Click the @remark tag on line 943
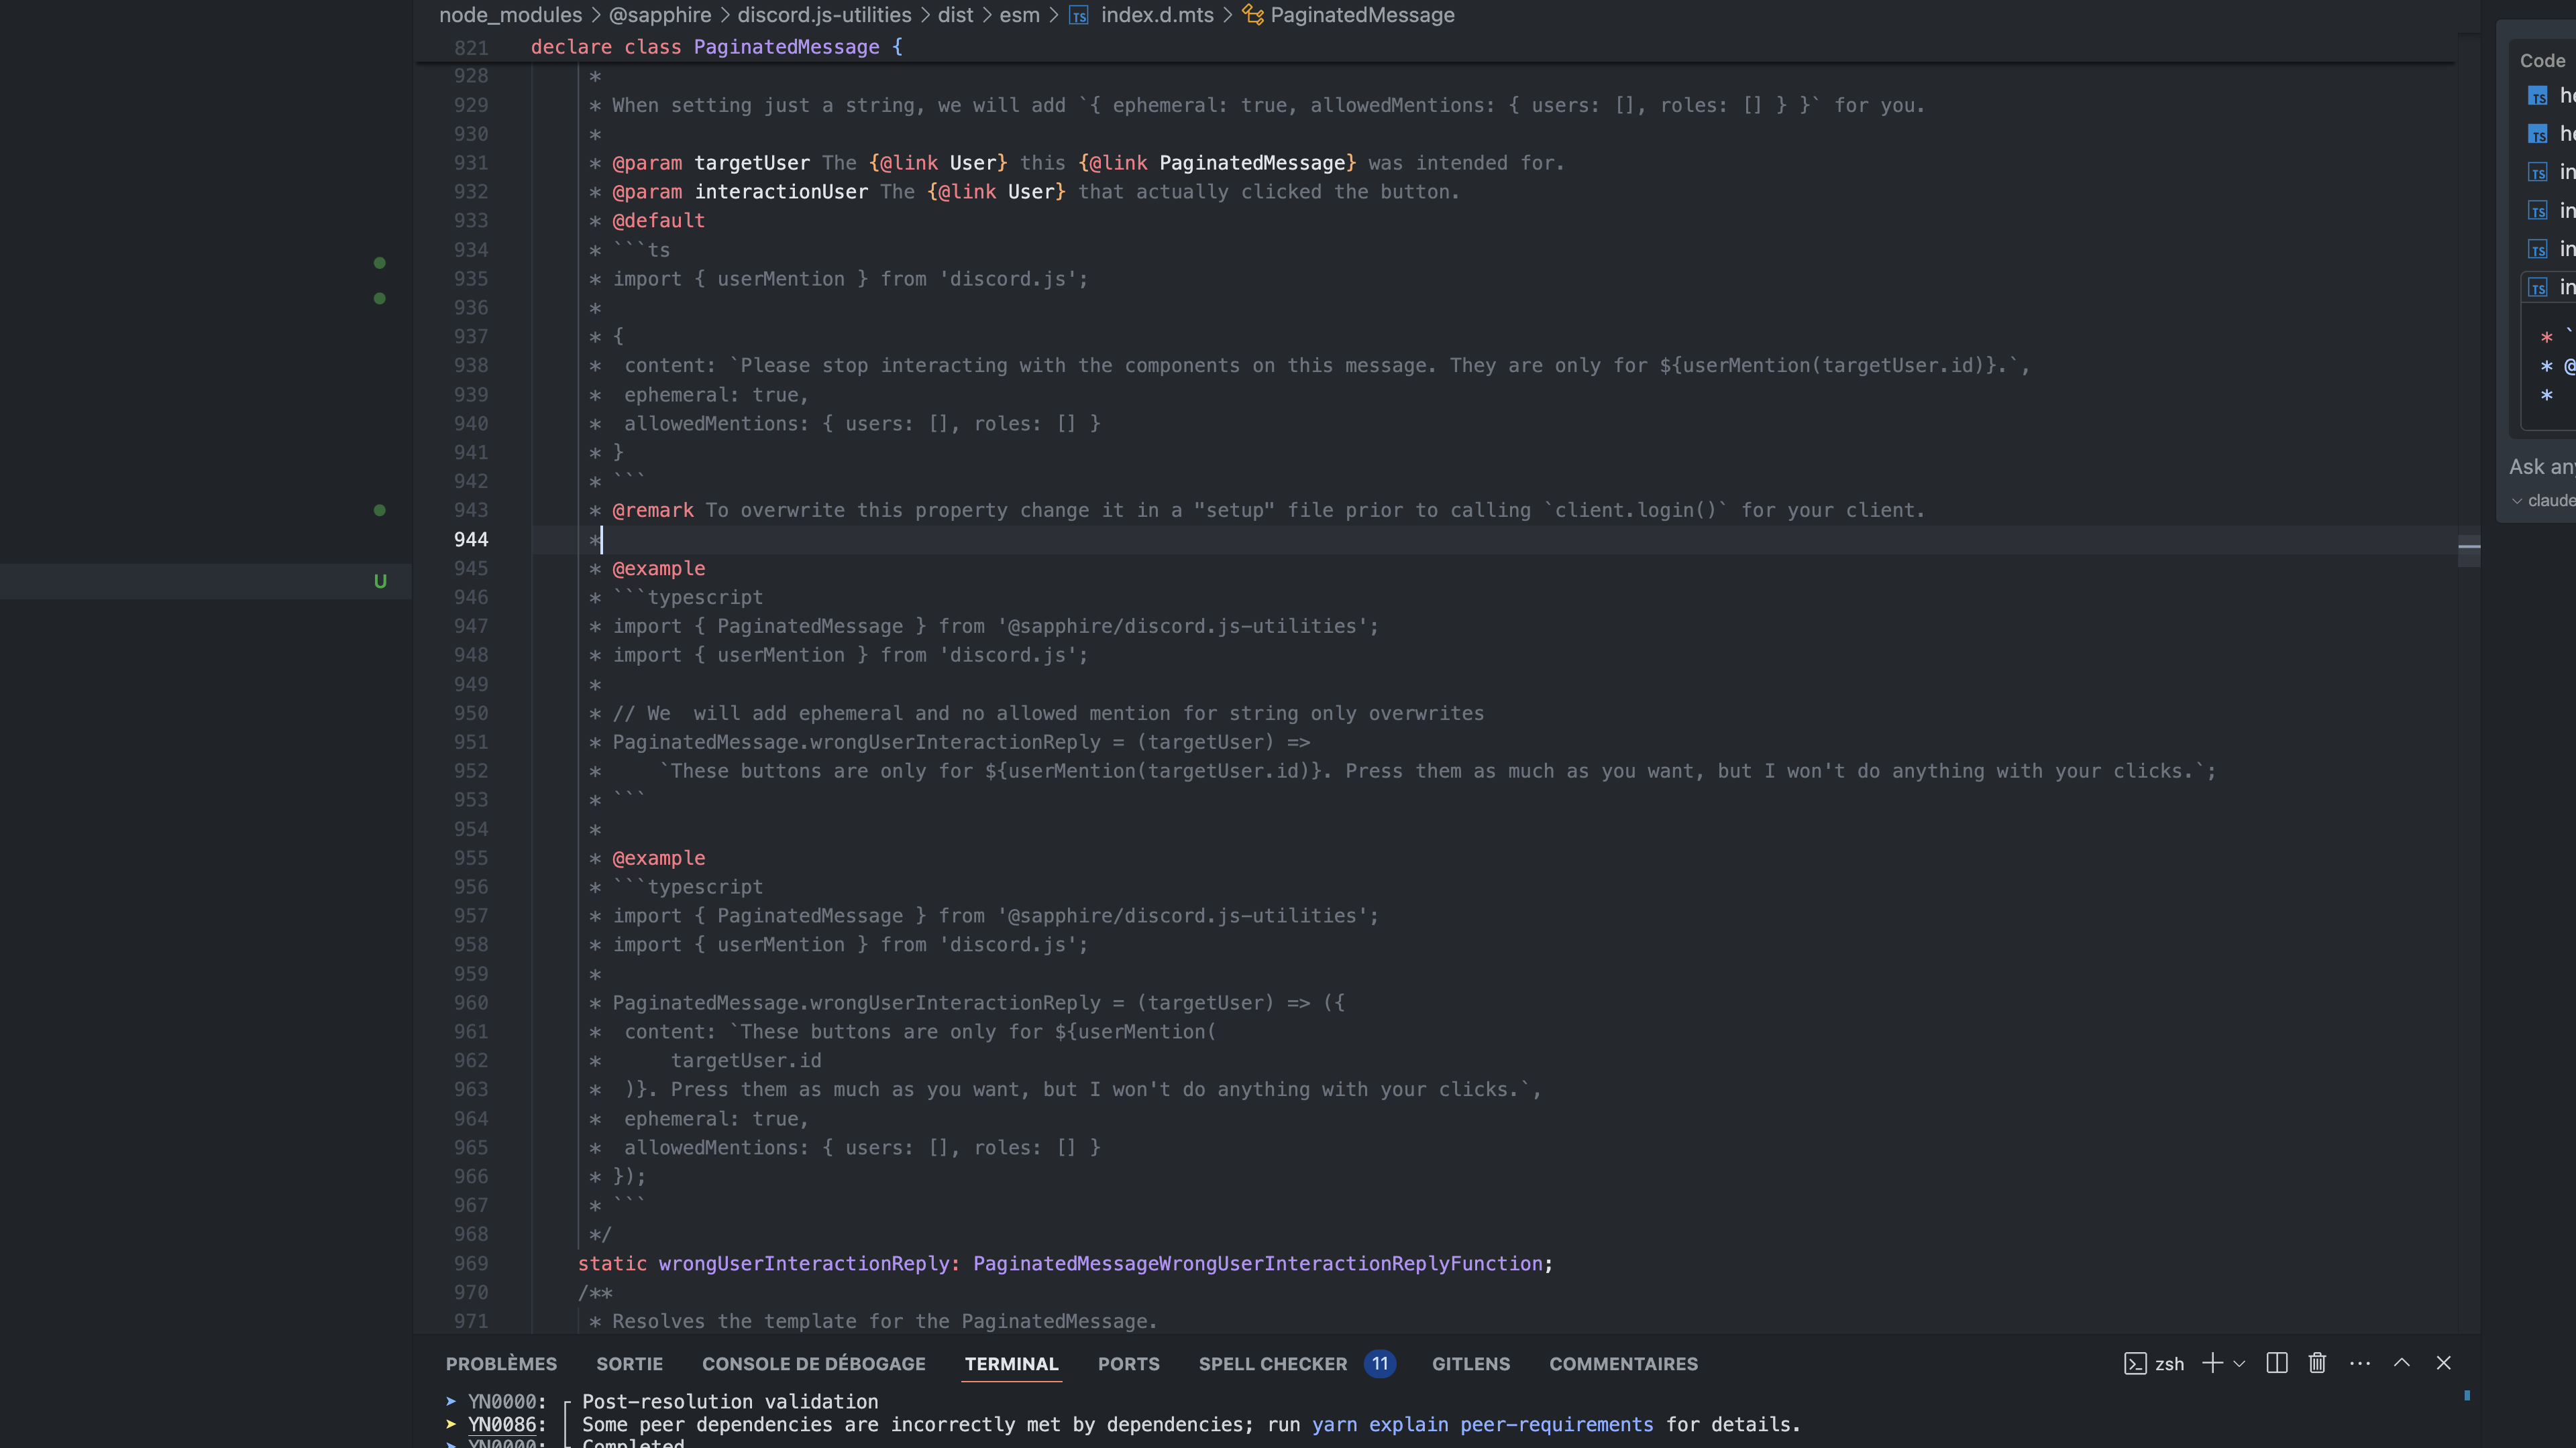 click(653, 511)
